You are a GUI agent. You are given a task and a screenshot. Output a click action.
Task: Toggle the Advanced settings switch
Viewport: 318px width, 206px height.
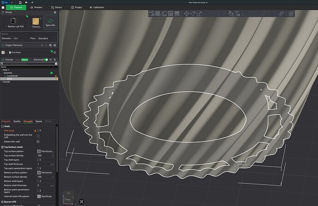(46, 59)
